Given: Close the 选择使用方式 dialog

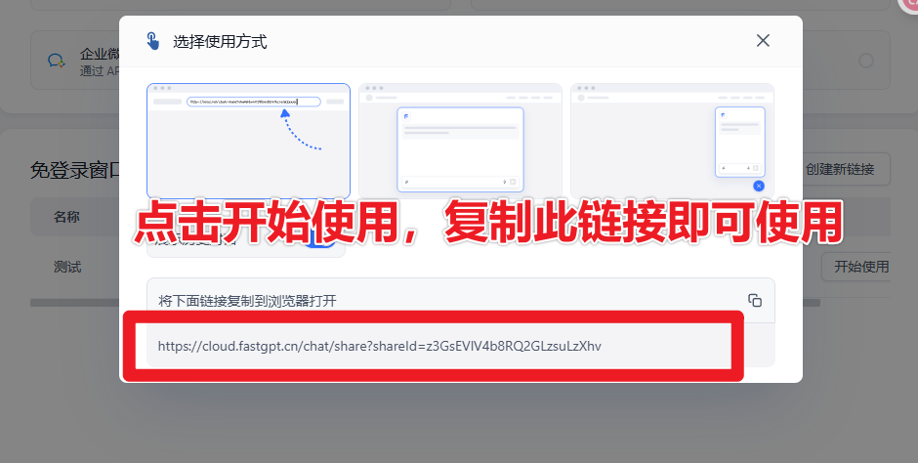Looking at the screenshot, I should [763, 40].
